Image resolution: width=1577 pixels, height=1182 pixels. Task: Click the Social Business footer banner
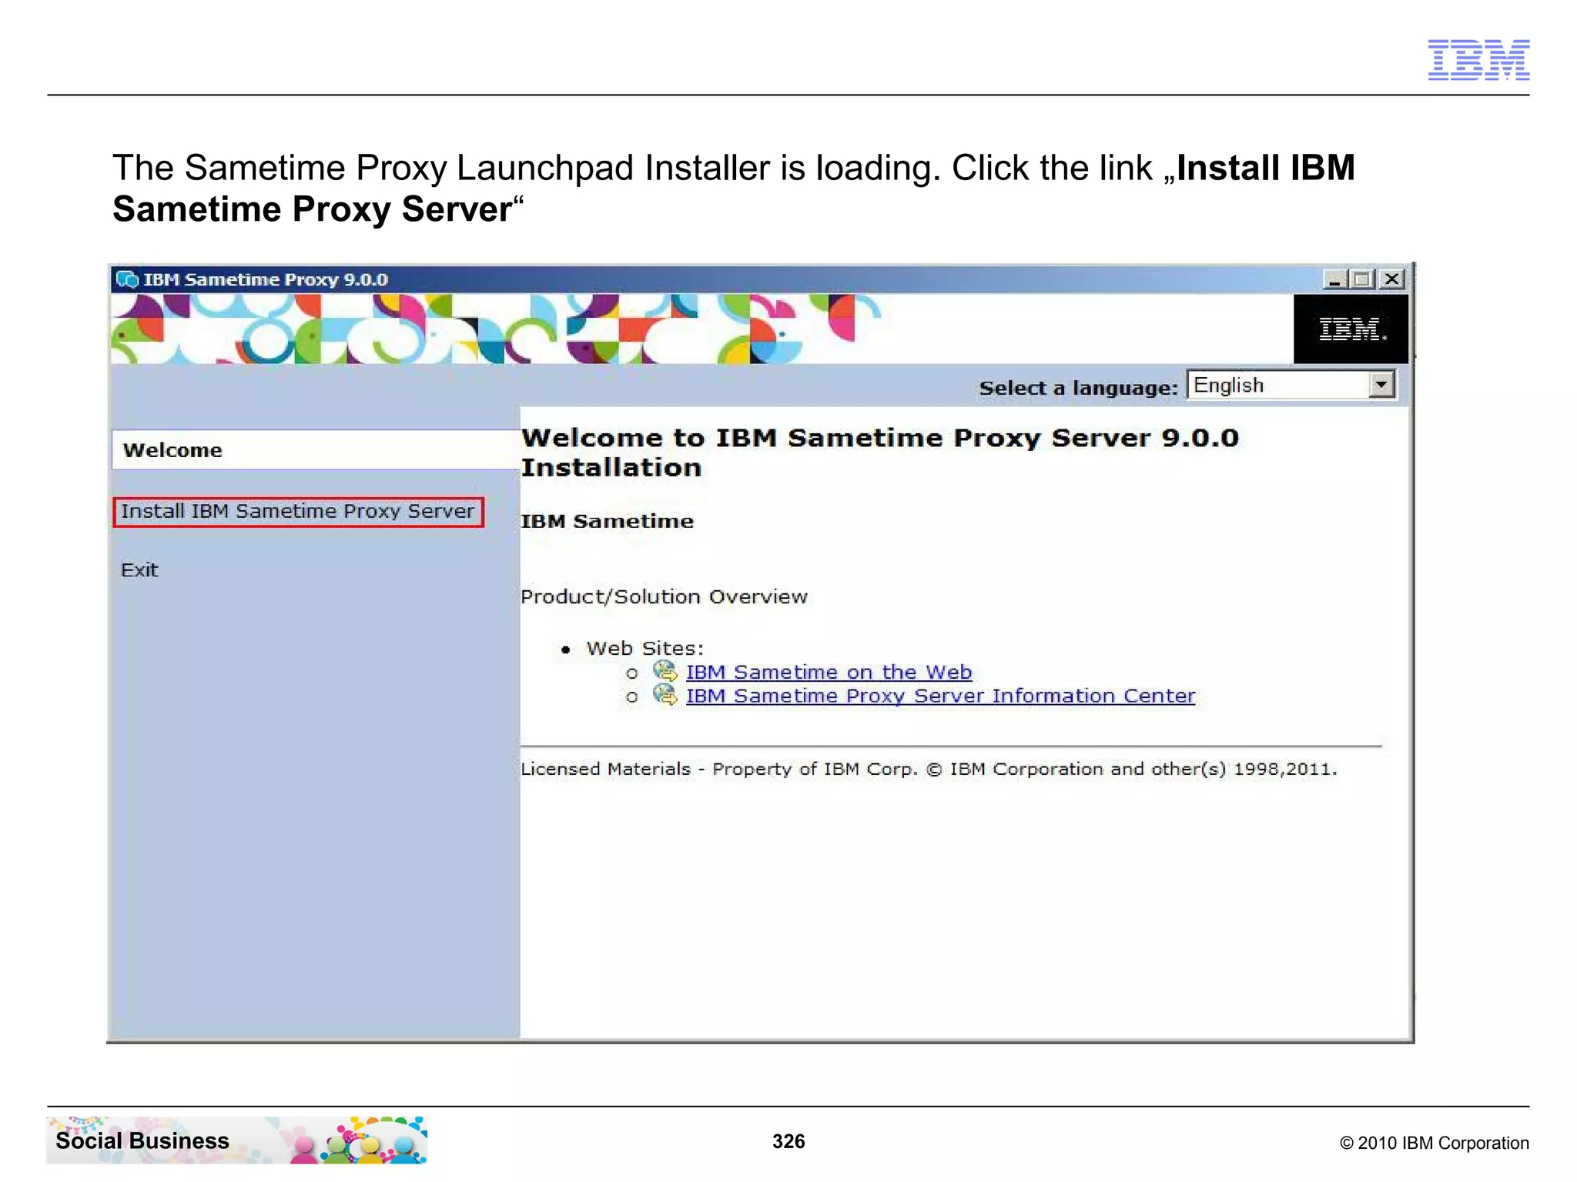point(236,1140)
